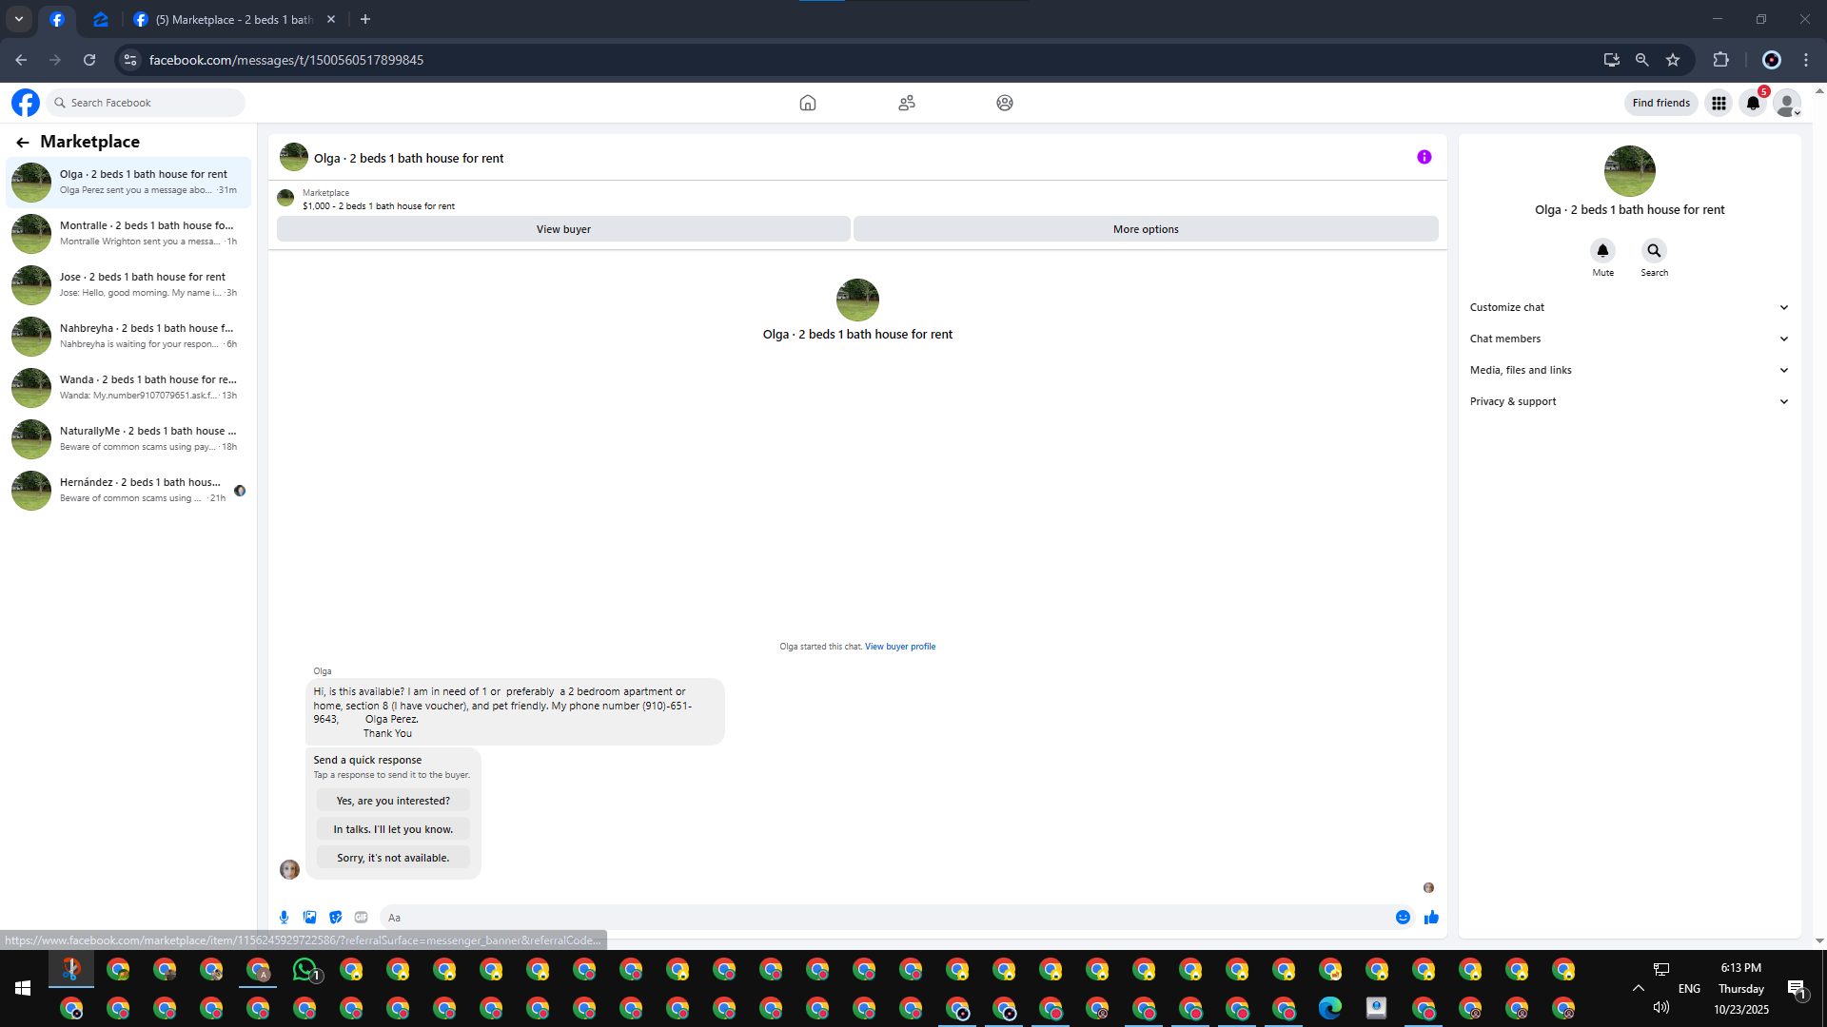Open the emoji picker in message box
Screen dimensions: 1827x1027
click(1403, 918)
